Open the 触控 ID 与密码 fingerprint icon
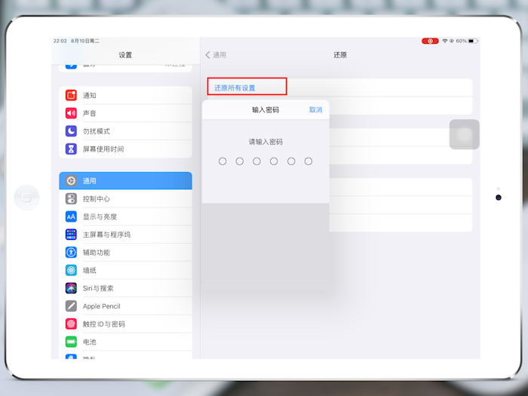 tap(71, 324)
